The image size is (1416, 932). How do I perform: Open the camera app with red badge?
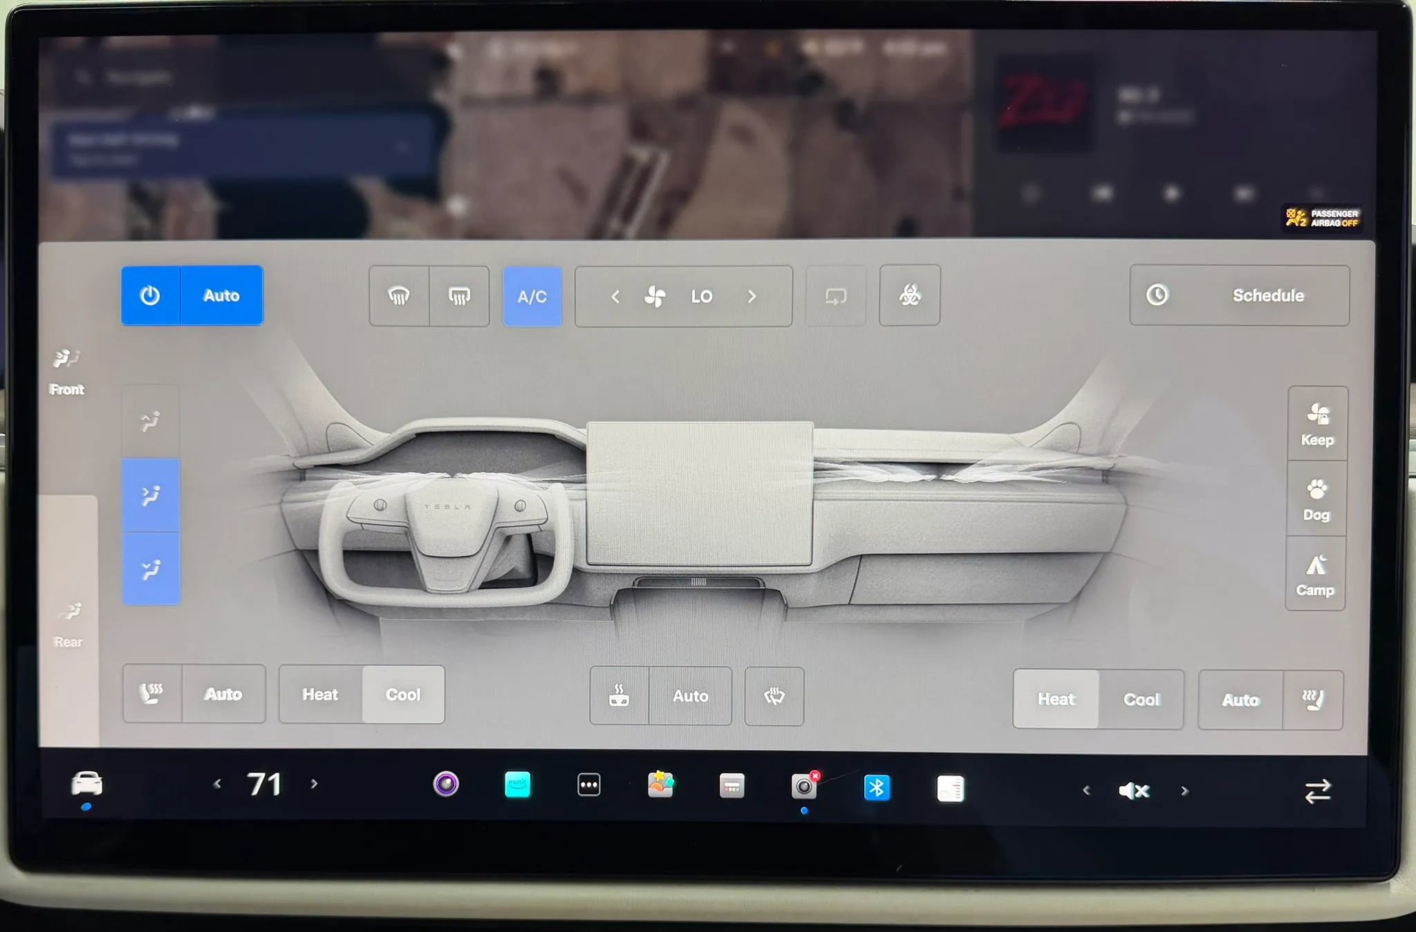(x=804, y=785)
